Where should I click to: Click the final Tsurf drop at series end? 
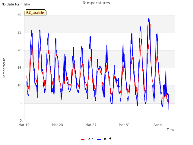point(169,109)
